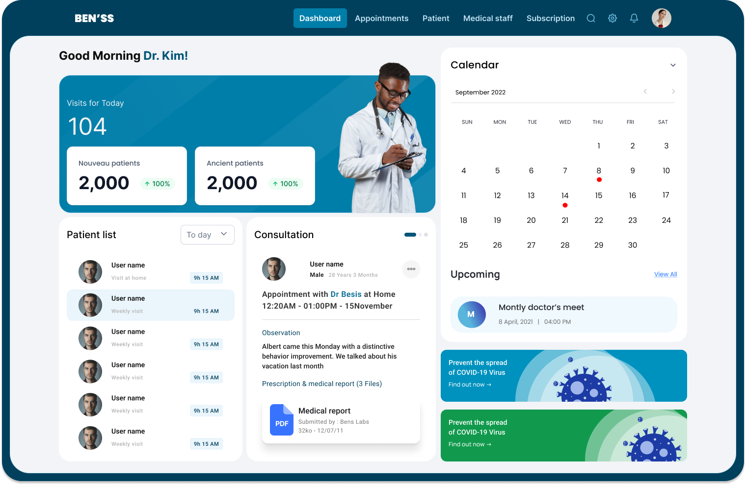The height and width of the screenshot is (485, 746).
Task: Open green Prevent the spread COVID-19 banner
Action: pyautogui.click(x=564, y=436)
